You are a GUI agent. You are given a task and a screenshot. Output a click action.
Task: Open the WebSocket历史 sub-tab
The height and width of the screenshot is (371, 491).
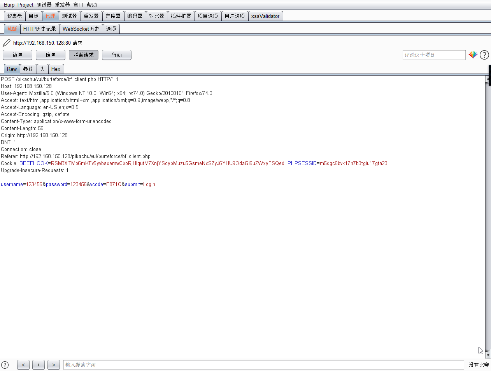pyautogui.click(x=81, y=29)
